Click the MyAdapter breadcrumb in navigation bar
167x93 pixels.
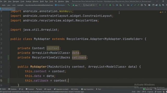tap(60, 5)
